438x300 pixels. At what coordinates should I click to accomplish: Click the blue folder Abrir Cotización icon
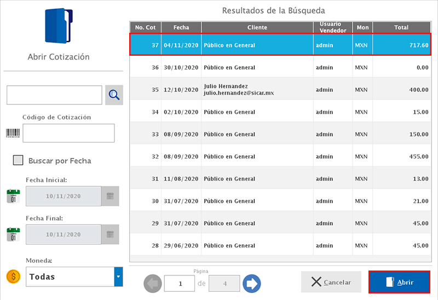[59, 26]
